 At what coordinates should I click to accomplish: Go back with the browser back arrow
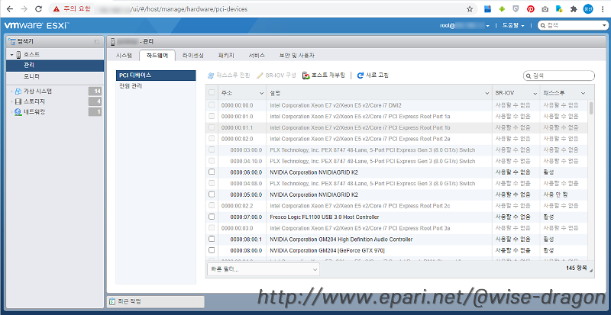10,9
